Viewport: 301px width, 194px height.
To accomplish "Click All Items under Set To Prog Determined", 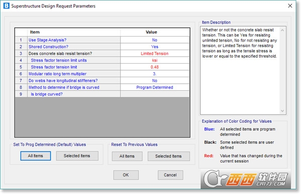I will 36,156.
